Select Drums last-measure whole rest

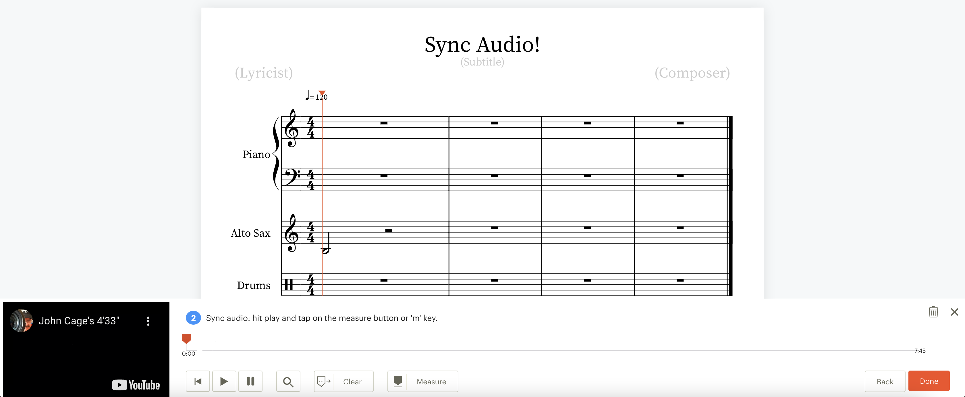[x=680, y=280]
